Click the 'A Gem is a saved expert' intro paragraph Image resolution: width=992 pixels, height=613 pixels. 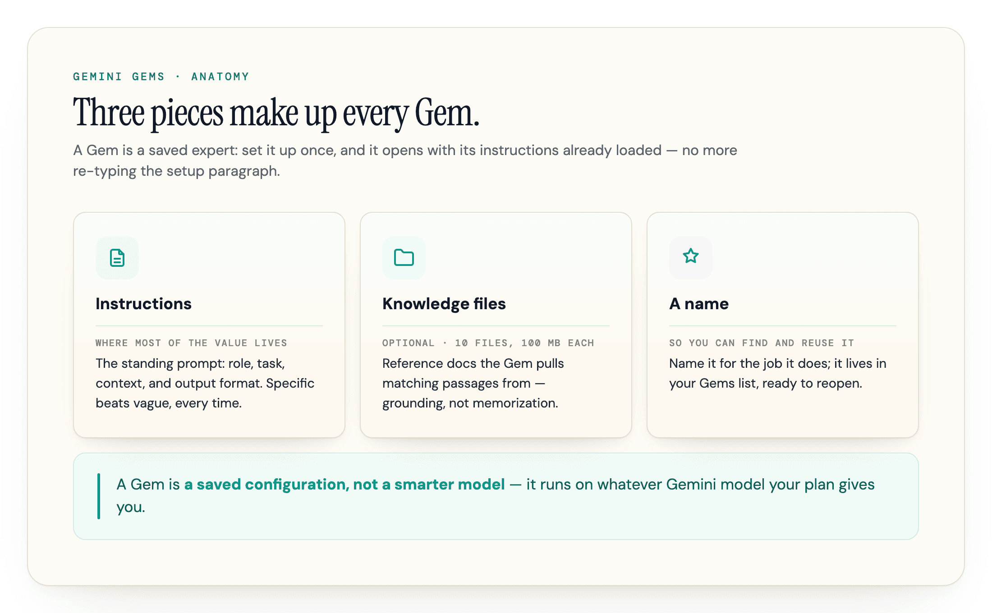point(405,160)
